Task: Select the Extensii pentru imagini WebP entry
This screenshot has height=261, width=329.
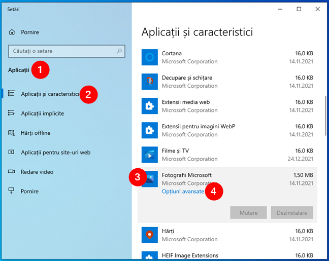Action: pyautogui.click(x=227, y=130)
